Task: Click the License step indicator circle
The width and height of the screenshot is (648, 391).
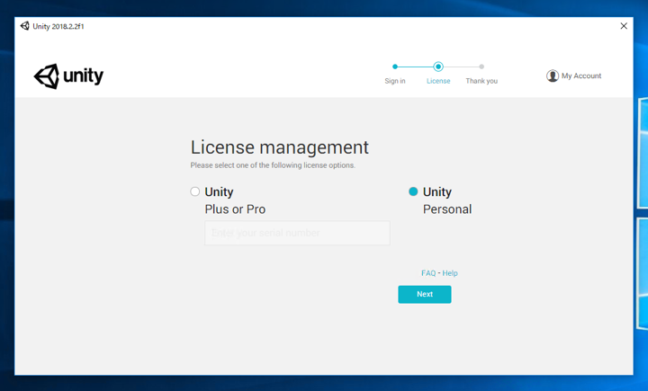Action: point(438,67)
